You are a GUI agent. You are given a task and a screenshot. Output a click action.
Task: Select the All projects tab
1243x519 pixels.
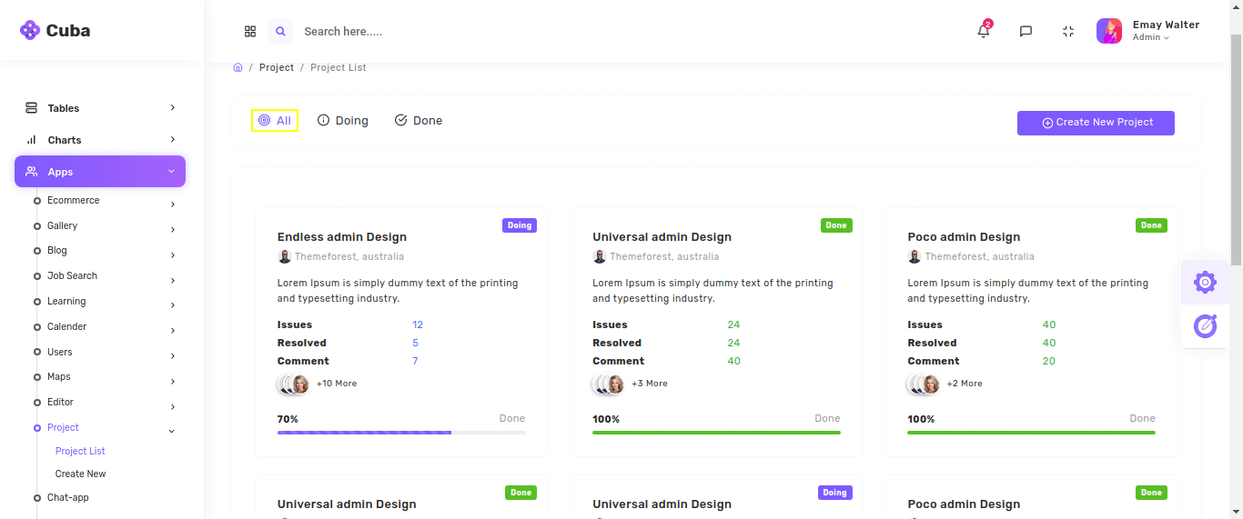pyautogui.click(x=275, y=121)
